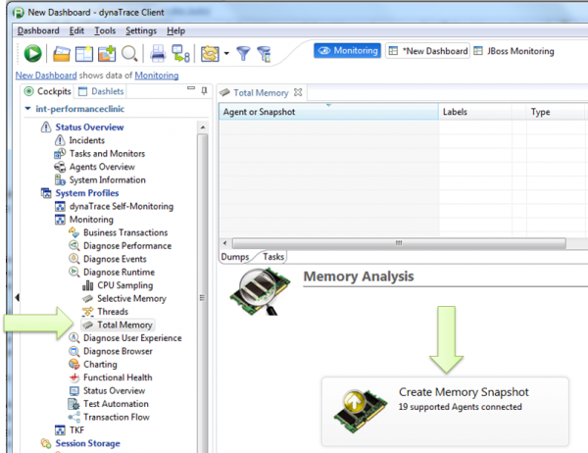Image resolution: width=588 pixels, height=453 pixels.
Task: Select Diagnose Runtime
Action: (119, 273)
